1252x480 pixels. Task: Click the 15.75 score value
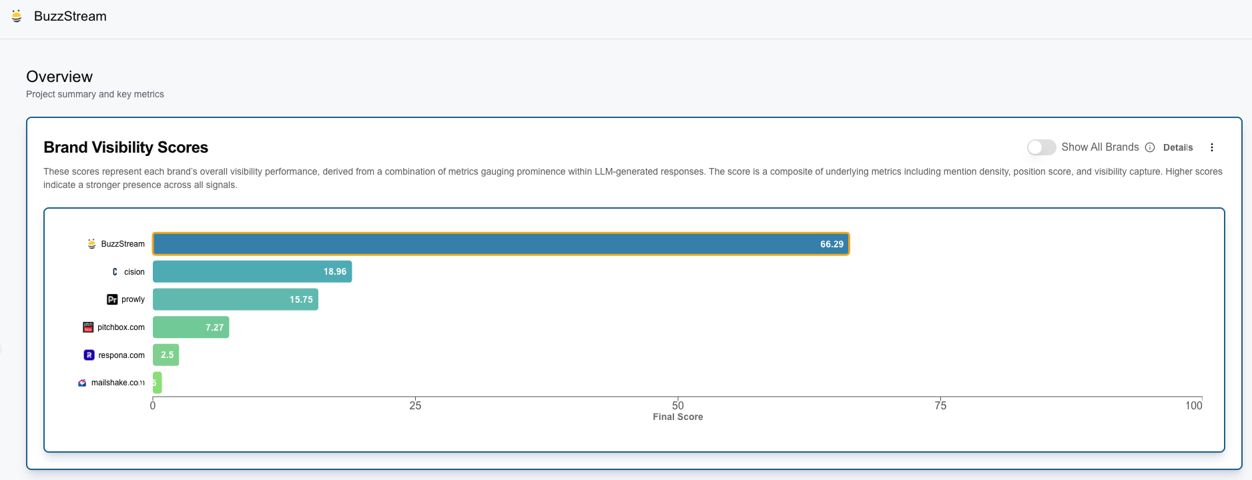[x=301, y=299]
